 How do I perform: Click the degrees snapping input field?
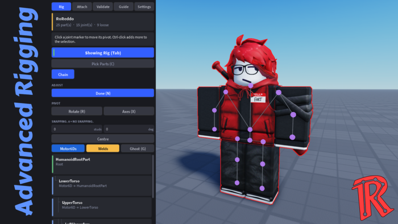(128, 129)
